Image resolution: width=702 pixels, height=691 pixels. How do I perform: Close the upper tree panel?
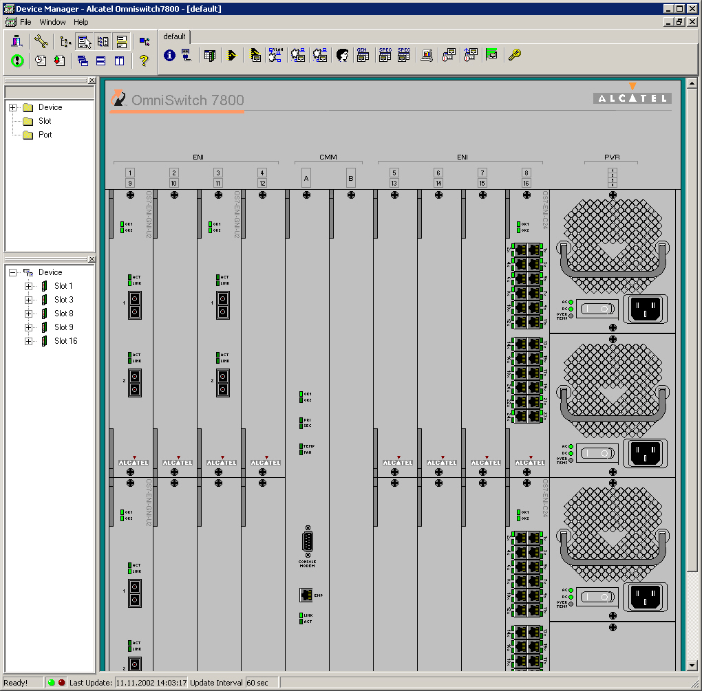pyautogui.click(x=92, y=80)
